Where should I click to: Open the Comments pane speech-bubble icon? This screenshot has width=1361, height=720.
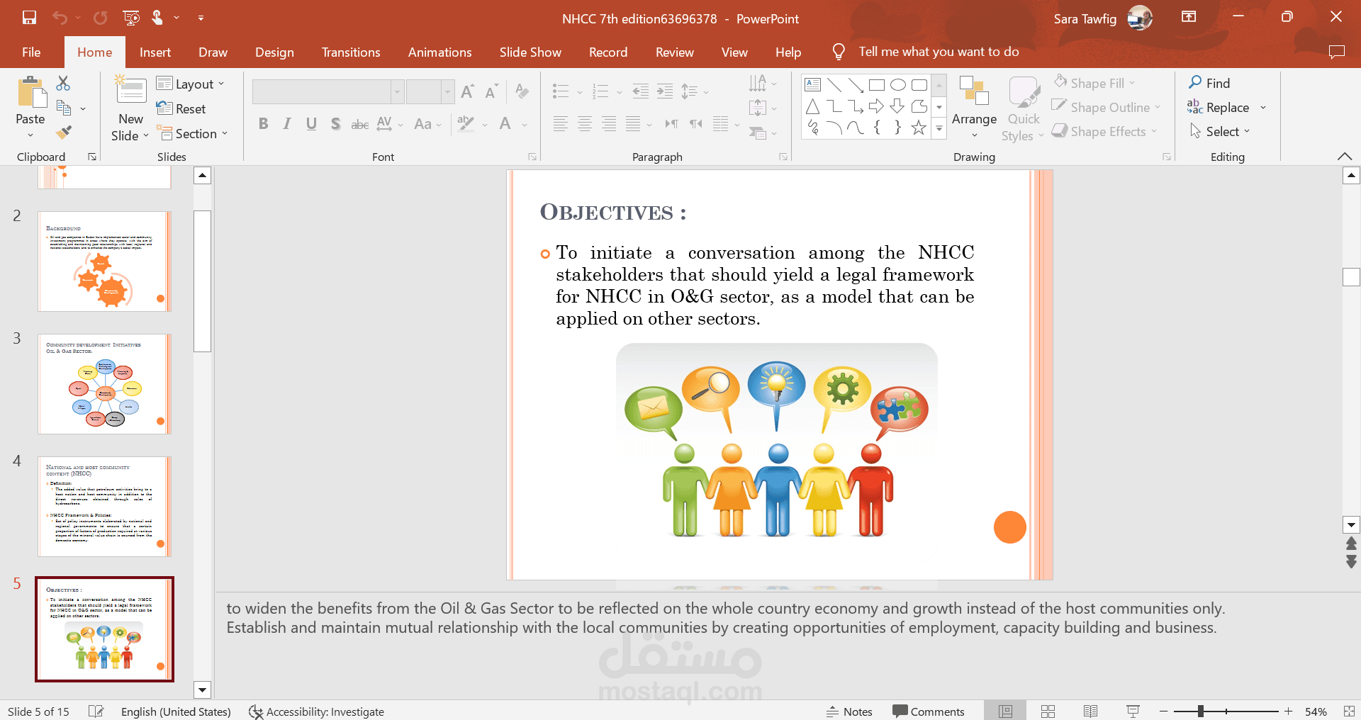pyautogui.click(x=1336, y=52)
